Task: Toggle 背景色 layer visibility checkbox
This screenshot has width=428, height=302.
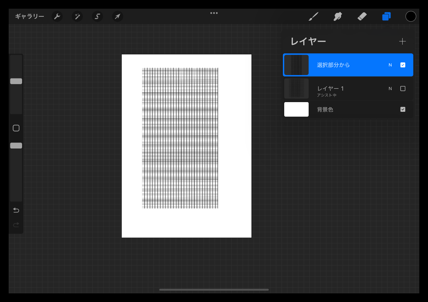Action: click(403, 109)
